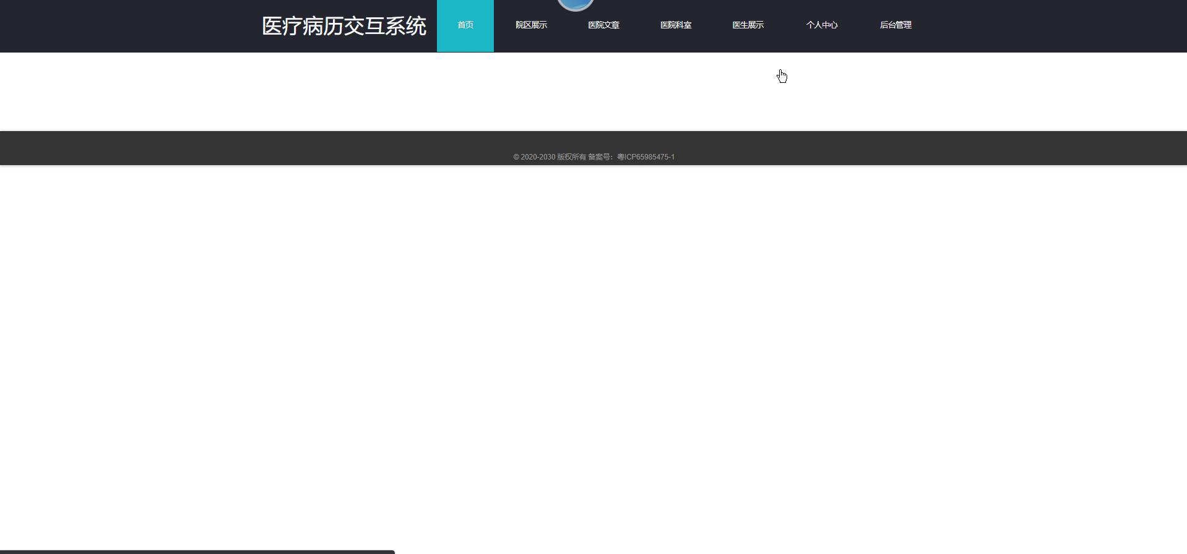Click the 医疗病历交互系统 site title
1187x554 pixels.
click(x=344, y=26)
